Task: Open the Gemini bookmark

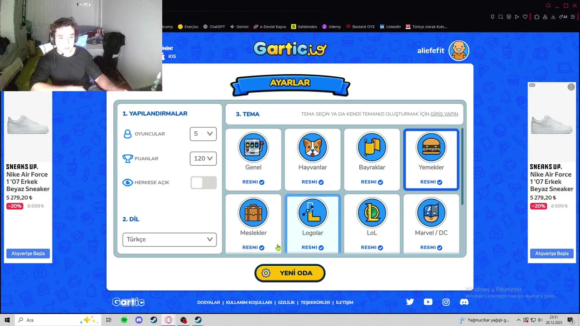Action: click(239, 27)
